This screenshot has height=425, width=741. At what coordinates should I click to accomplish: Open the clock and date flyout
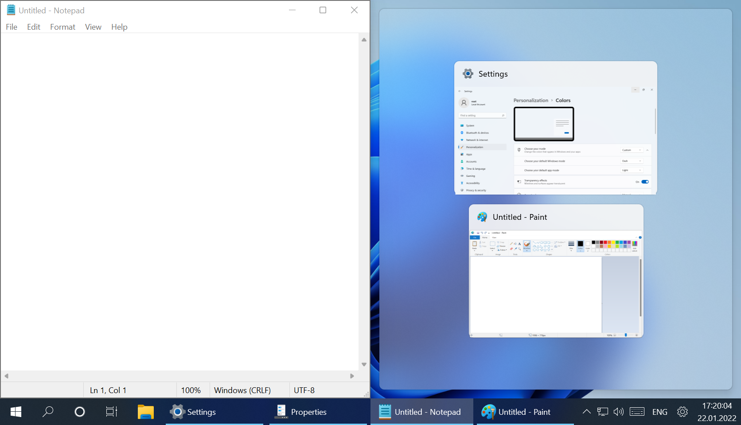(717, 412)
